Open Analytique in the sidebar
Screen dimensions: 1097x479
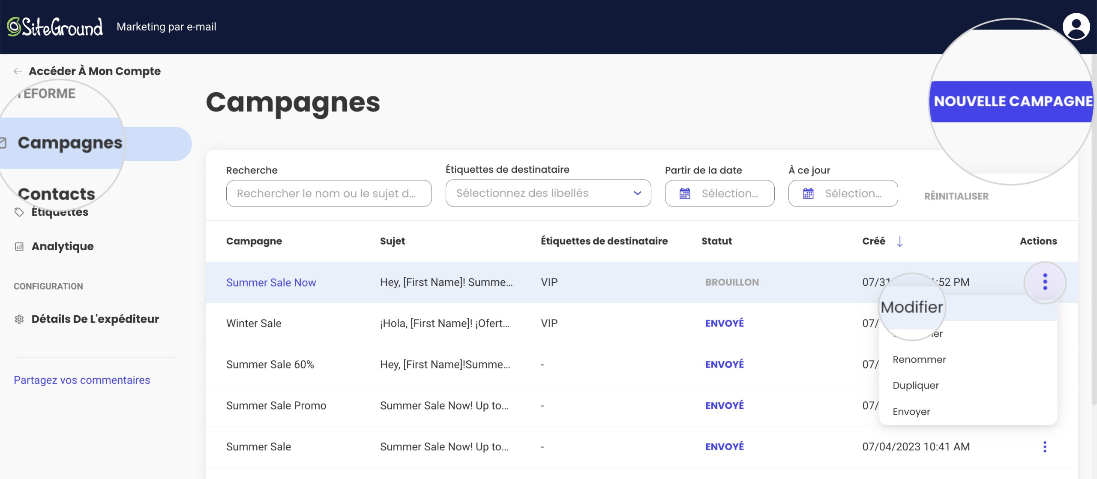[x=63, y=246]
